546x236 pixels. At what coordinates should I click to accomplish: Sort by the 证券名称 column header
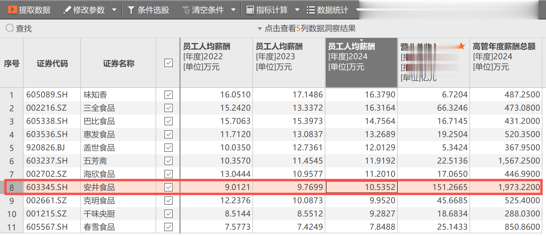(x=118, y=63)
